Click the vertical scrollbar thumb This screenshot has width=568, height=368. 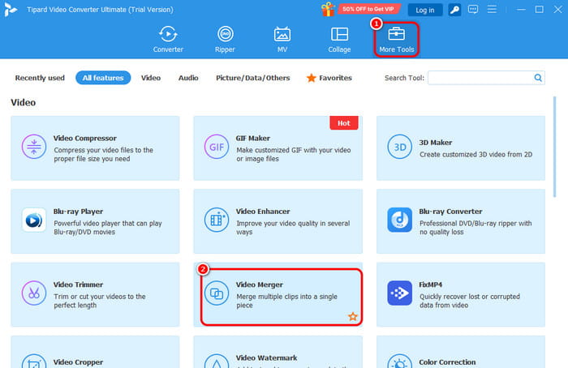(554, 147)
